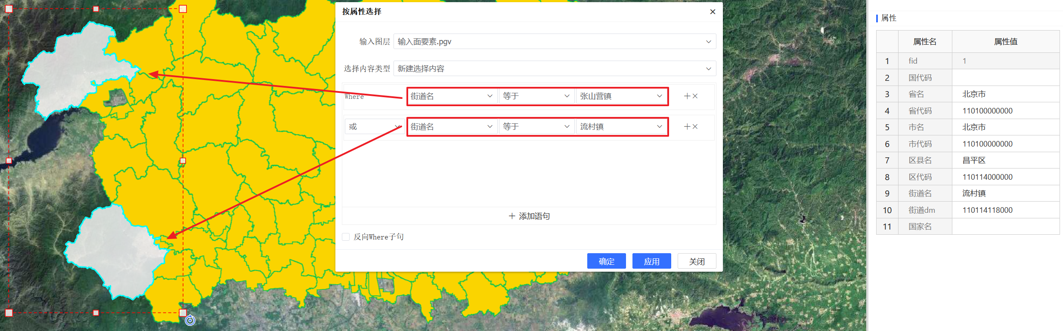Expand the 流村镇 value dropdown

pyautogui.click(x=621, y=127)
